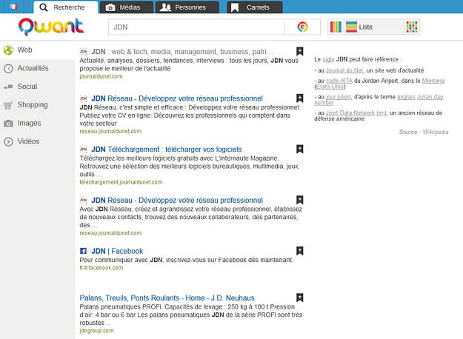Click the Web globe icon

pos(8,50)
